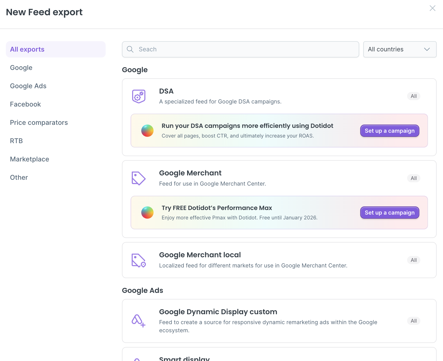Expand the countries list via chevron arrow
Screen dimensions: 443x361
pos(427,49)
